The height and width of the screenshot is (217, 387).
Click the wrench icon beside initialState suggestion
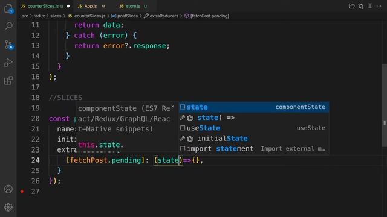[x=183, y=139]
